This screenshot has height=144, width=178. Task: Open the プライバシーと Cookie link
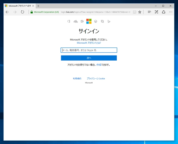tap(96, 79)
